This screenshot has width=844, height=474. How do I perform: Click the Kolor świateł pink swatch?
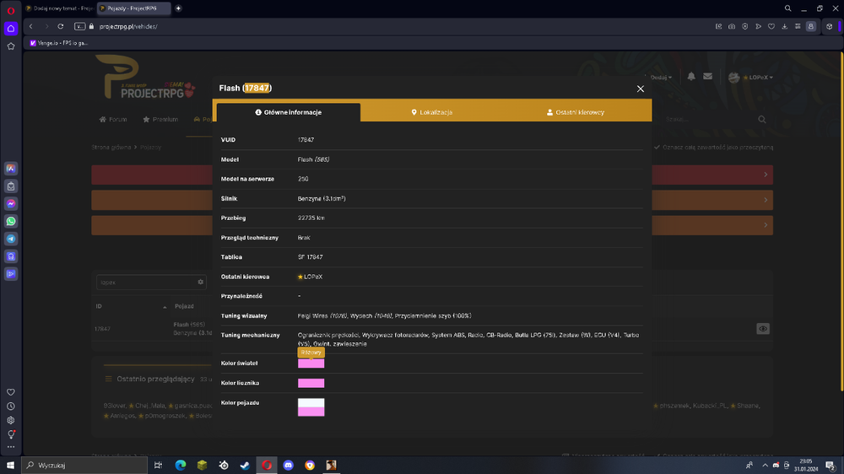pos(311,364)
